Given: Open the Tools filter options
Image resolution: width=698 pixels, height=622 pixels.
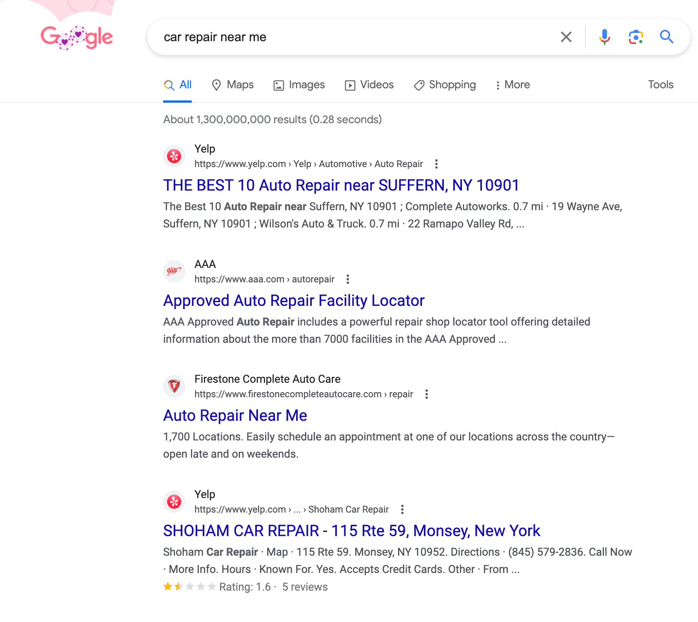Looking at the screenshot, I should click(x=660, y=85).
